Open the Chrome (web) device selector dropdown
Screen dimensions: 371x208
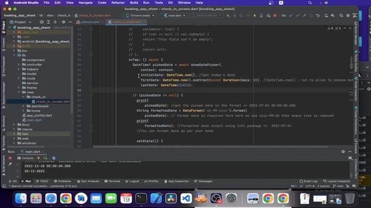coord(140,16)
